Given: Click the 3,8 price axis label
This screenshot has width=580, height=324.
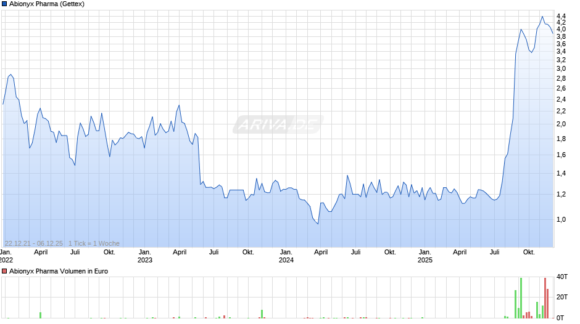Looking at the screenshot, I should tap(561, 36).
